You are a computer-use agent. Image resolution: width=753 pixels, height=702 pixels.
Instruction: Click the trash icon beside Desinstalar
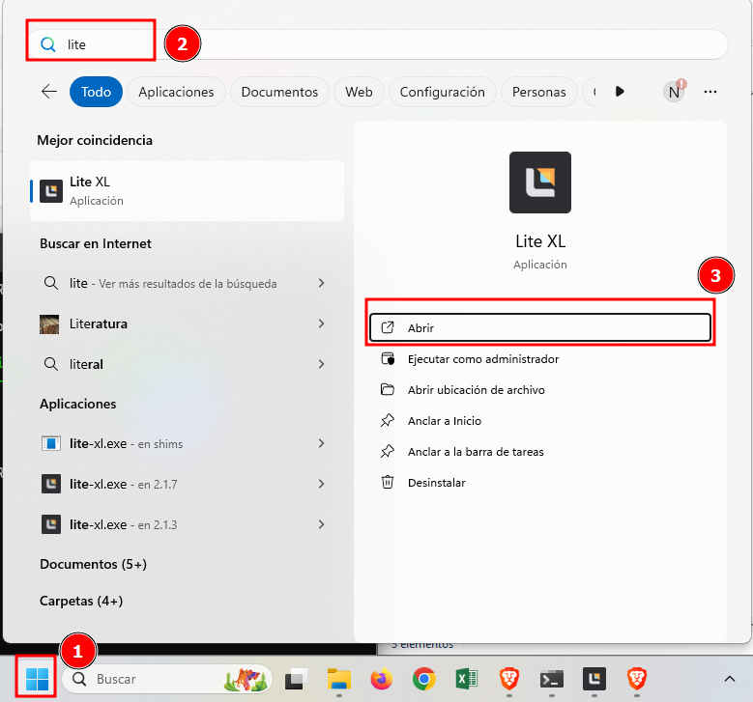coord(388,482)
